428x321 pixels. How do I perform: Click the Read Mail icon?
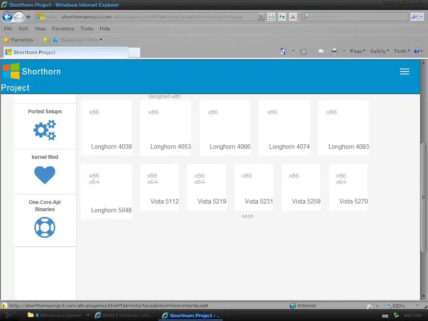point(321,51)
